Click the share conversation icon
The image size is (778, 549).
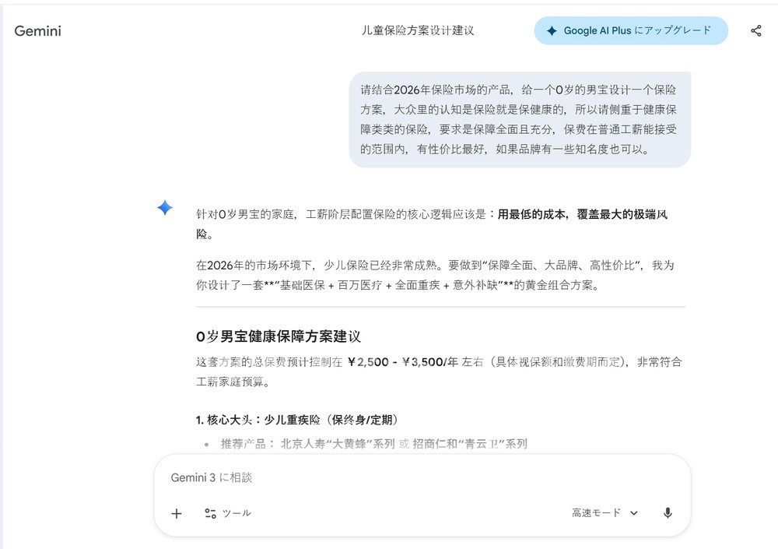(x=755, y=31)
